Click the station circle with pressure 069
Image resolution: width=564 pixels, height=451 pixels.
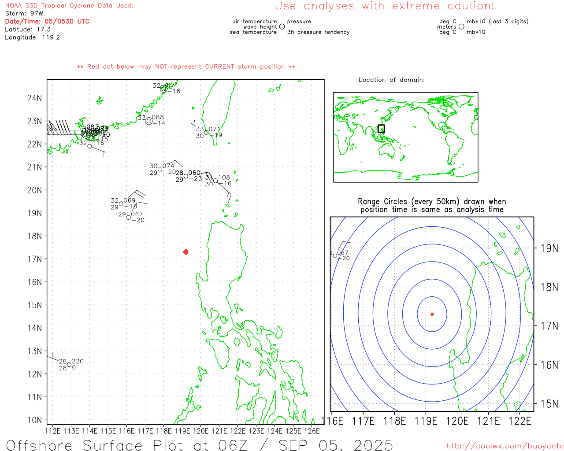pyautogui.click(x=121, y=203)
